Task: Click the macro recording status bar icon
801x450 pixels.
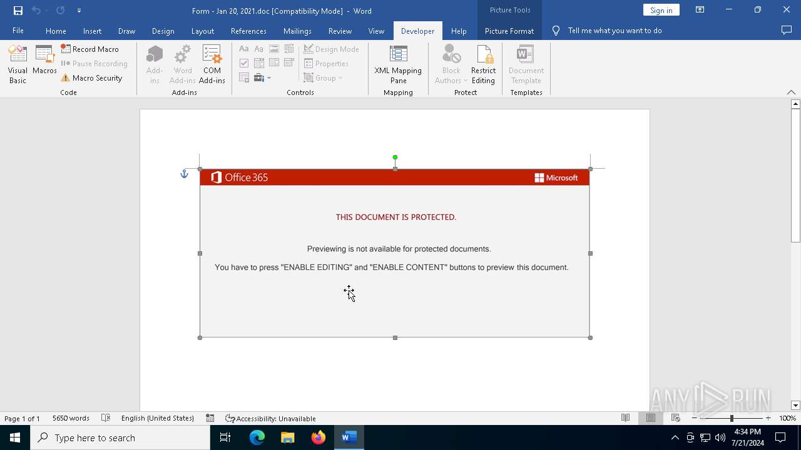Action: [210, 418]
